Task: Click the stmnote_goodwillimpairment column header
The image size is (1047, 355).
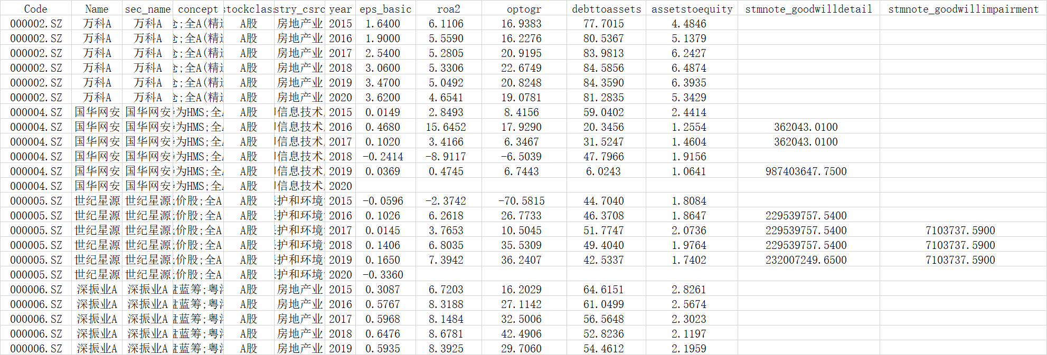Action: (964, 9)
